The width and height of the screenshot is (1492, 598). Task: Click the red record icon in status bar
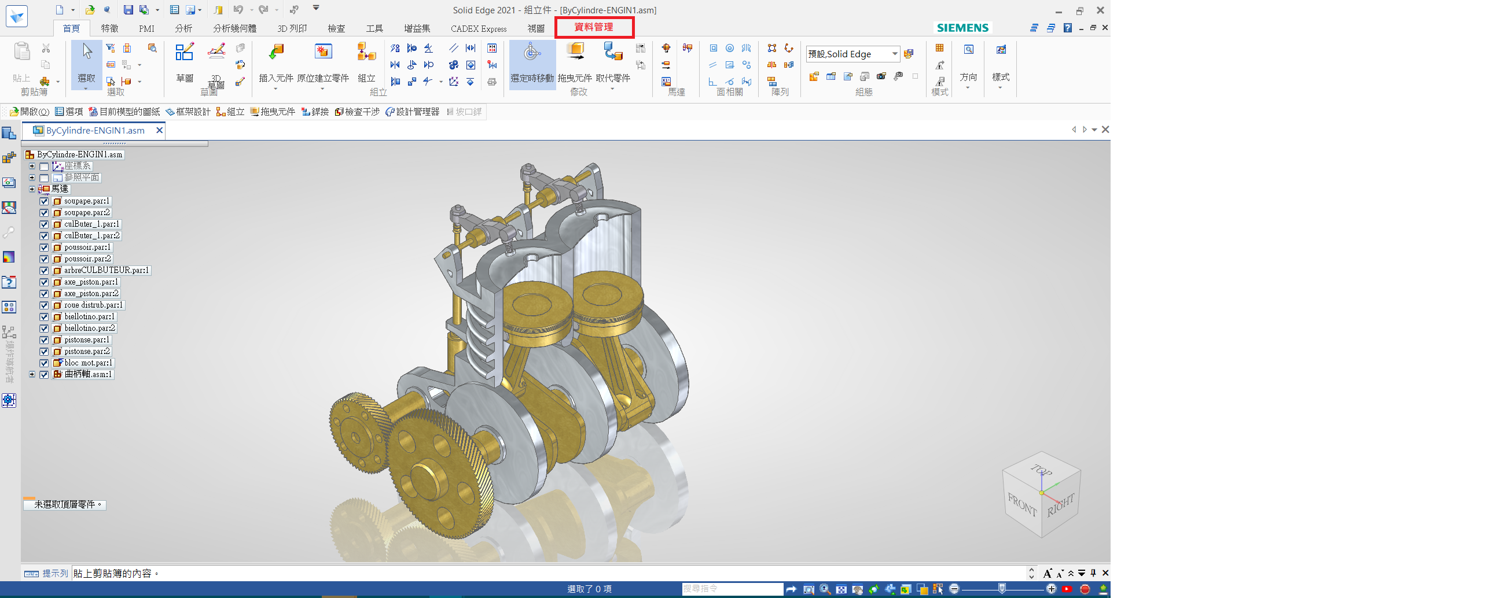pos(1085,589)
